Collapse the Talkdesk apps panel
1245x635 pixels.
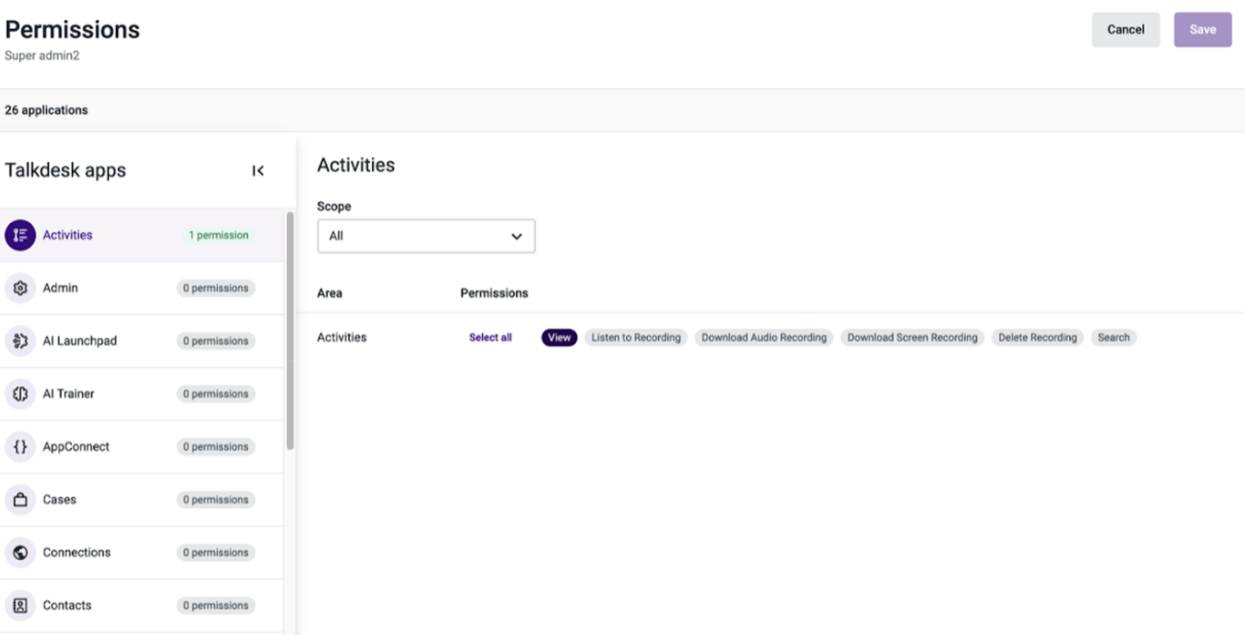pyautogui.click(x=258, y=171)
